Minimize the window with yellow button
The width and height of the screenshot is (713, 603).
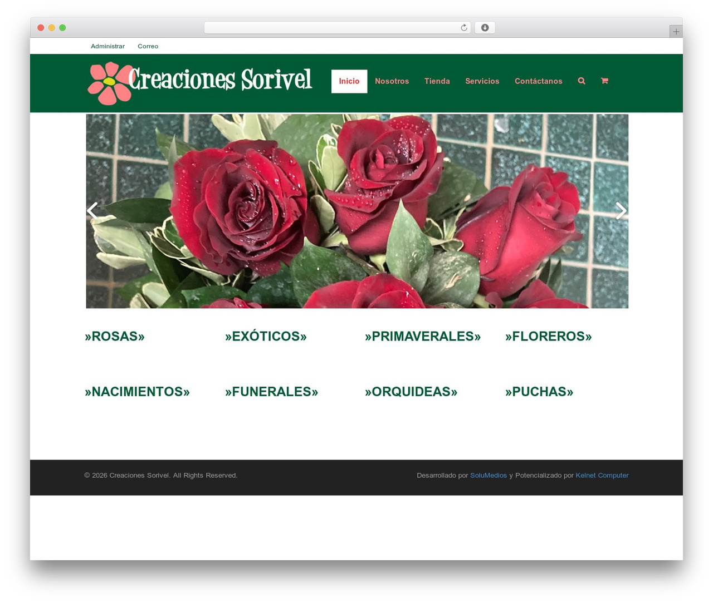pyautogui.click(x=52, y=28)
